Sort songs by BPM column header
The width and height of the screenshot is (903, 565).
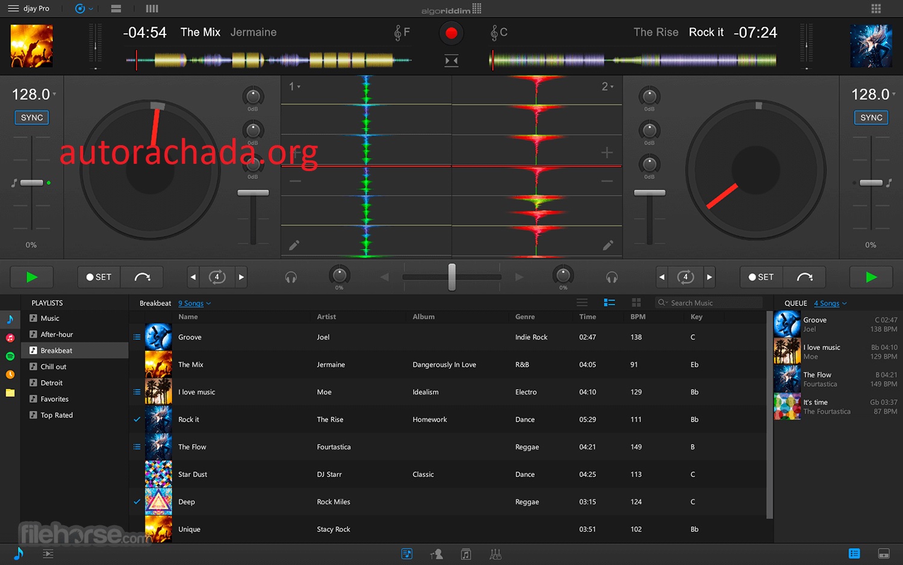(x=638, y=317)
